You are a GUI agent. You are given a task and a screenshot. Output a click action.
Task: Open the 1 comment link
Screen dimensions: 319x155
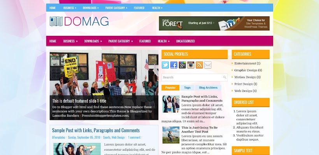pos(134,137)
